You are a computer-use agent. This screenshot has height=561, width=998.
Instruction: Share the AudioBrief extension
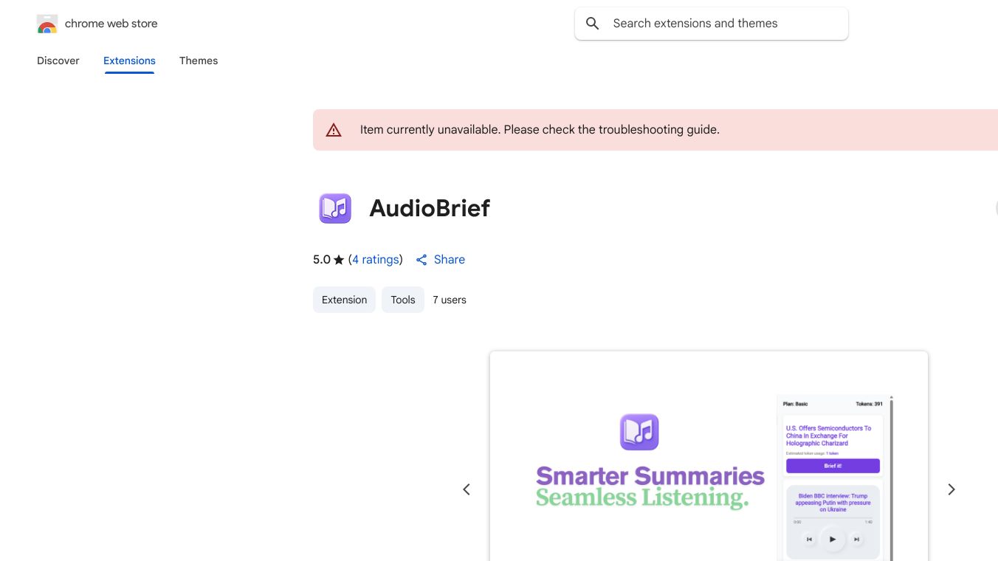coord(440,260)
